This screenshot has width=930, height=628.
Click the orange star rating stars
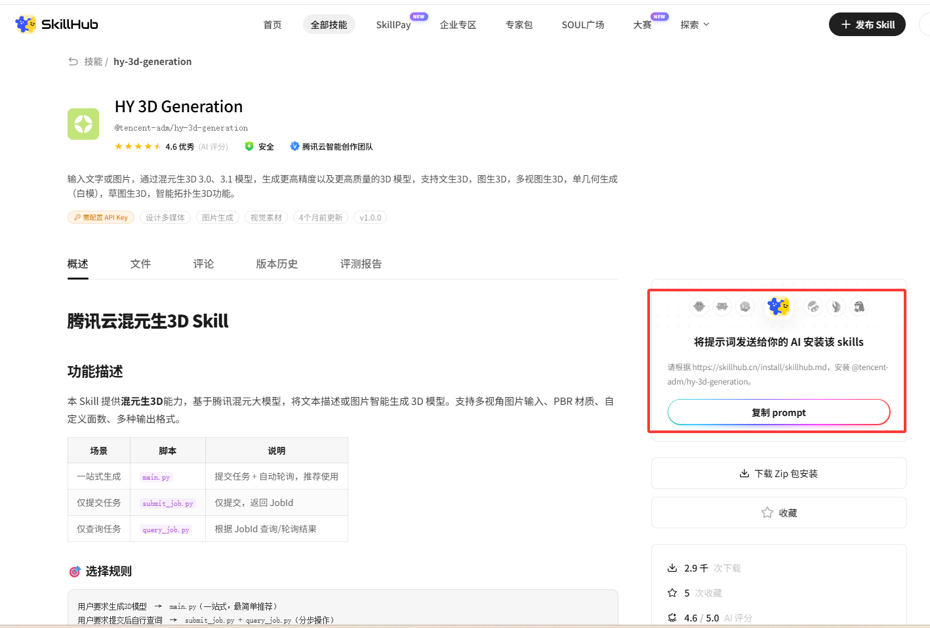point(138,146)
